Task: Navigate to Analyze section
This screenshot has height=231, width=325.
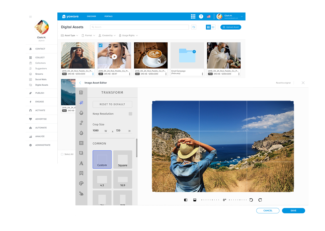Action: click(x=40, y=137)
